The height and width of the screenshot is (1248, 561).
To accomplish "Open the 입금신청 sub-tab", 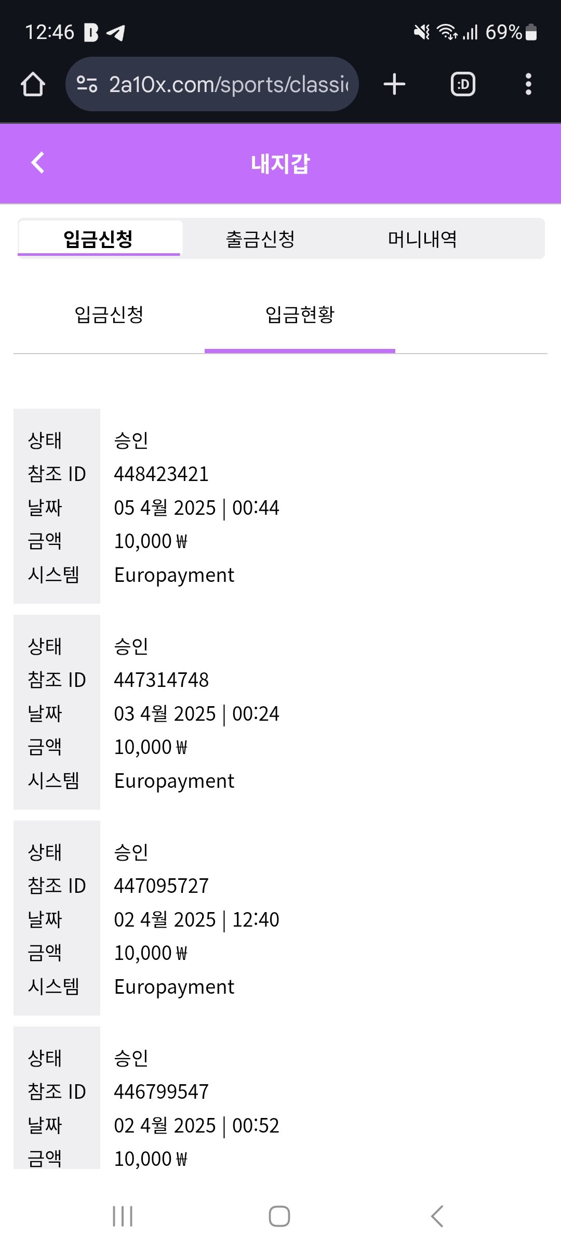I will 109,315.
